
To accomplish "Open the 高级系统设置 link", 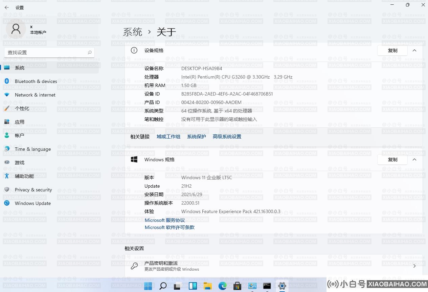I will coord(227,137).
